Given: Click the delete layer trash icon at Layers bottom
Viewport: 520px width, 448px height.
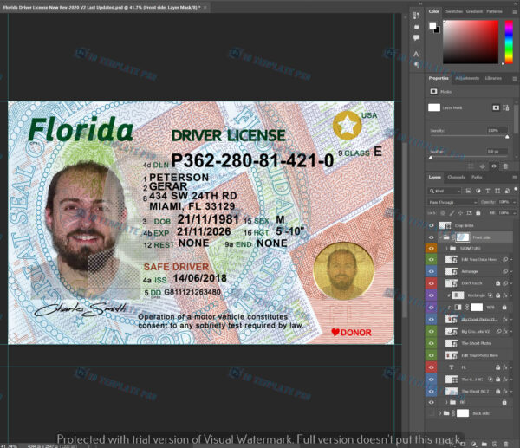Looking at the screenshot, I should [x=505, y=444].
